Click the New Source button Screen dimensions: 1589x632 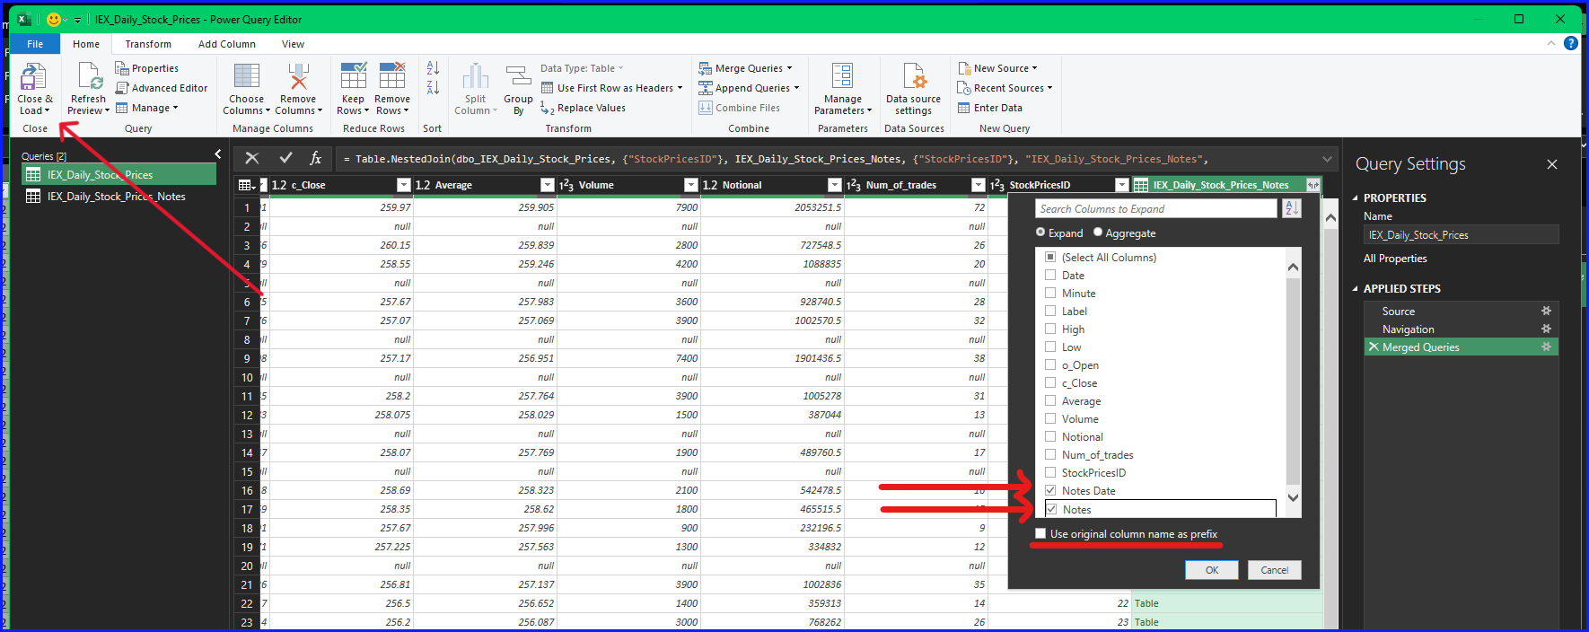[997, 68]
